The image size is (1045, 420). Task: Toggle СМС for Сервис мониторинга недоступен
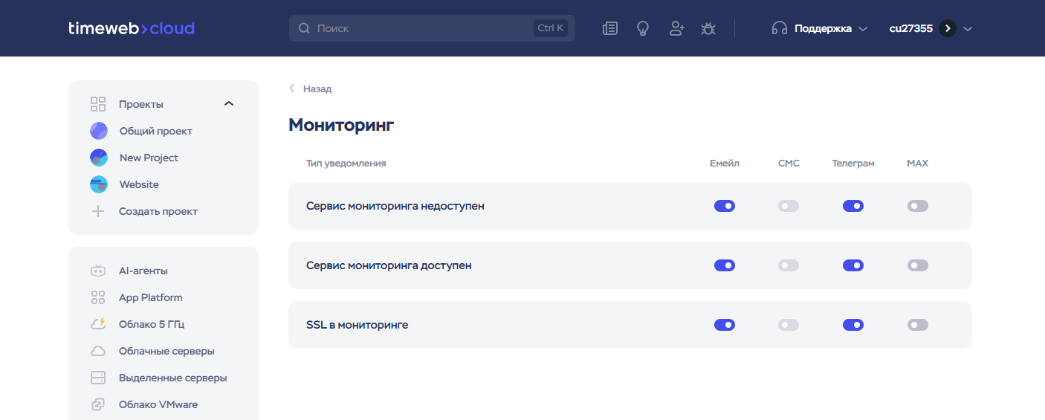(789, 206)
